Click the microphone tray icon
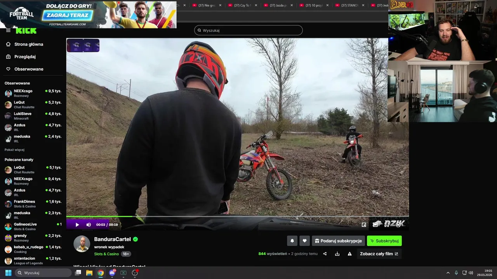The height and width of the screenshot is (279, 497). (456, 273)
